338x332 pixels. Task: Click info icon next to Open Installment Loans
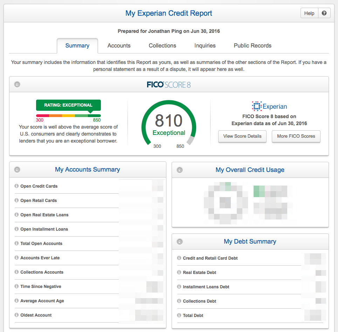[16, 229]
